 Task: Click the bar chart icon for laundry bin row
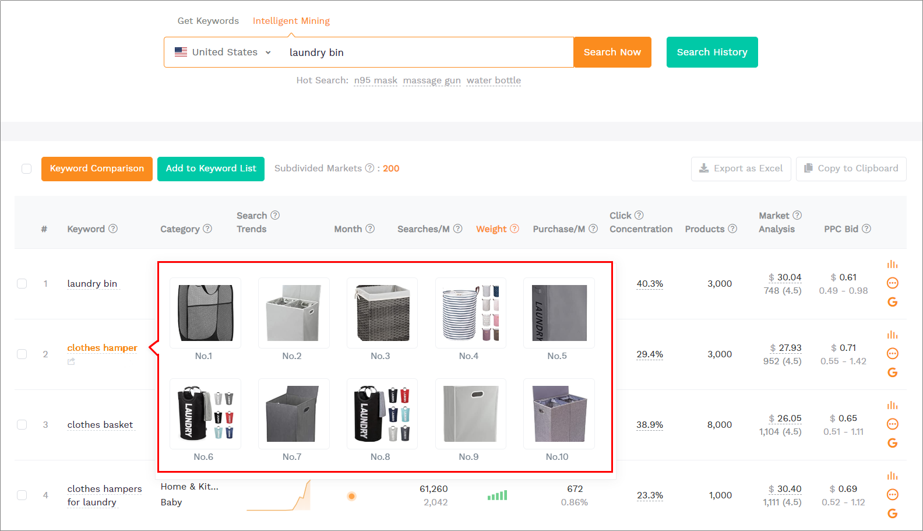[x=892, y=265]
